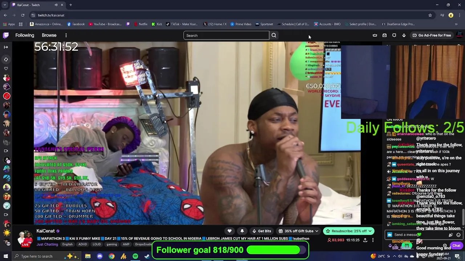
Task: Open the KaiCenat channel name link
Action: point(45,231)
